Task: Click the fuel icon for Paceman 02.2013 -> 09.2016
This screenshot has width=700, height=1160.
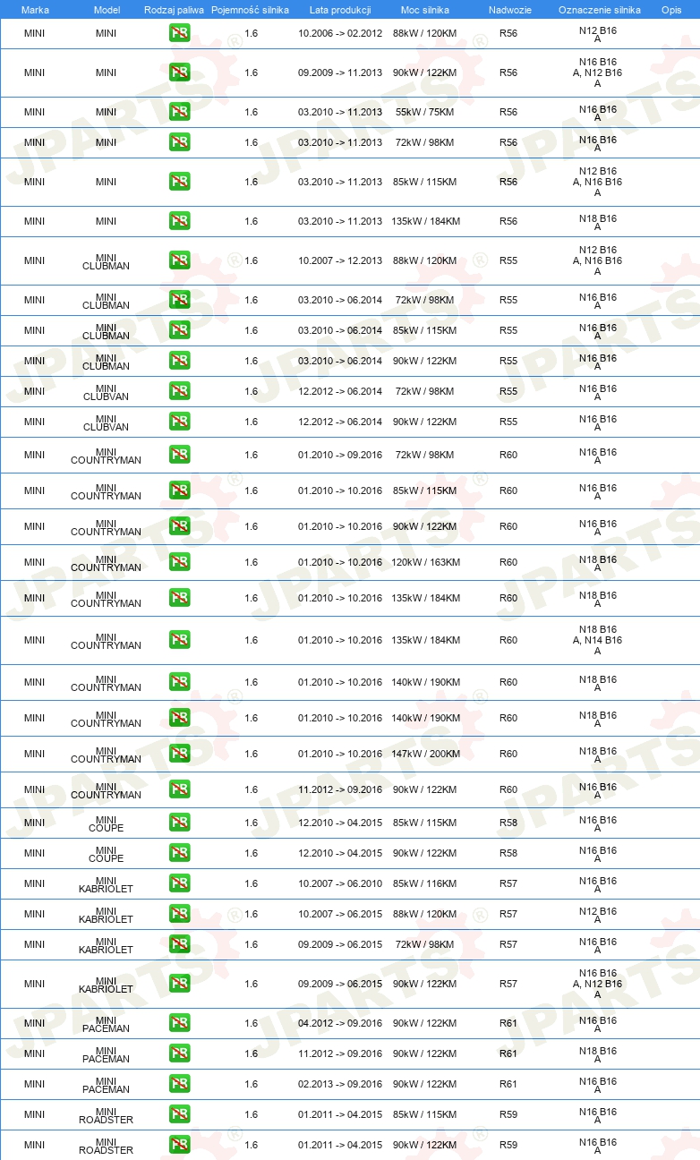Action: coord(179,1084)
